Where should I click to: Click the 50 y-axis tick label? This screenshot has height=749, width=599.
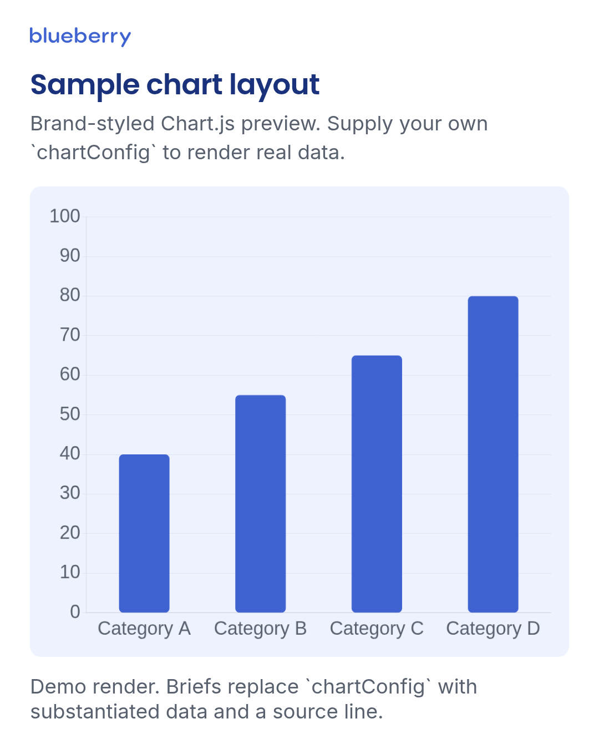(70, 414)
